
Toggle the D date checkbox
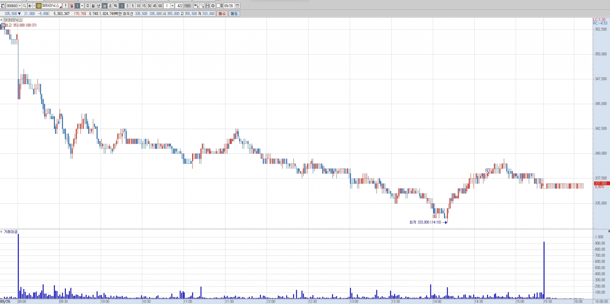tap(218, 6)
